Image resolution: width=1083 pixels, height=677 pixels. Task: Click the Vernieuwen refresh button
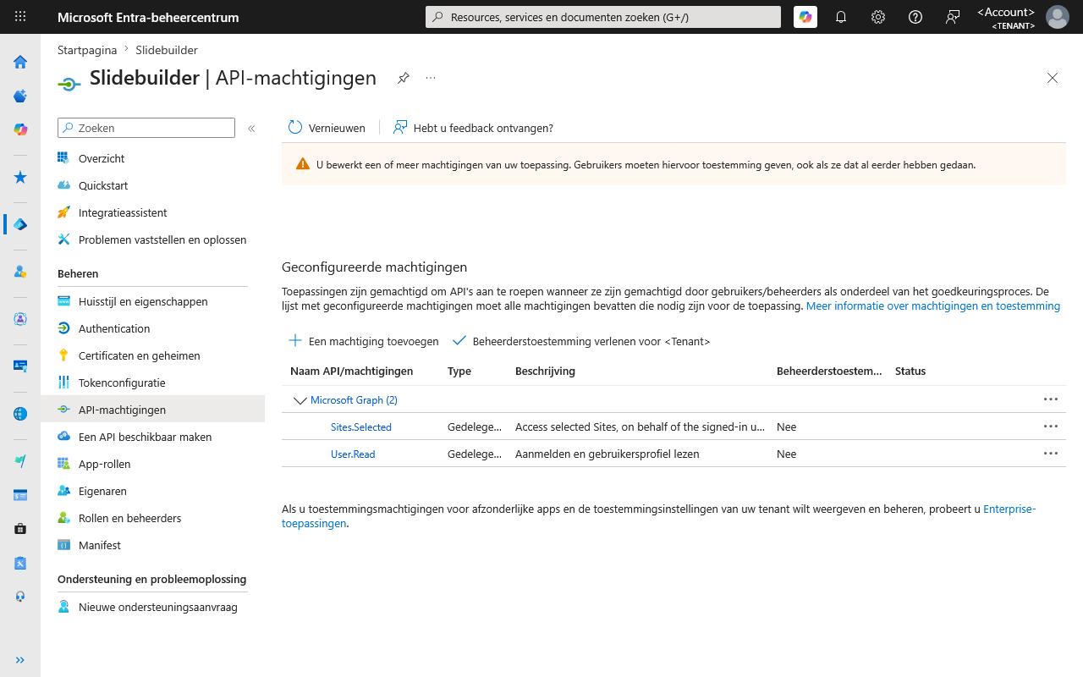327,128
